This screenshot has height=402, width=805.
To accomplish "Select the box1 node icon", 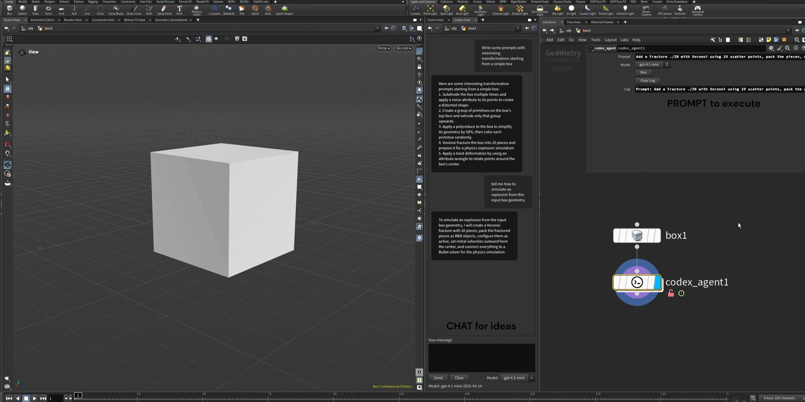I will click(637, 236).
